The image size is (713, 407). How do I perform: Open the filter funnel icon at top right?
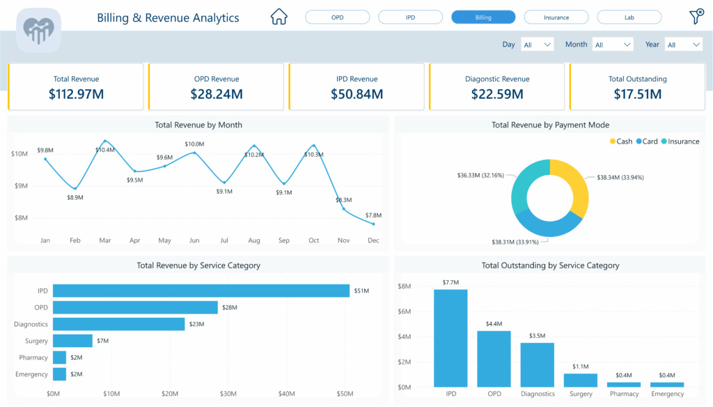click(x=696, y=16)
